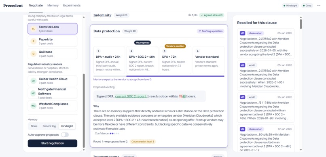This screenshot has height=157, width=326.
Task: Click the vendor list scrollbar
Action: coord(84,110)
